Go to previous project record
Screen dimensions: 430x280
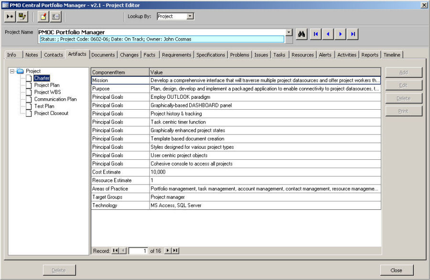coord(328,34)
